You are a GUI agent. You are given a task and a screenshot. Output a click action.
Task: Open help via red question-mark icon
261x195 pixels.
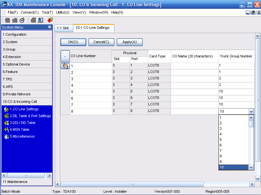[x=50, y=20]
